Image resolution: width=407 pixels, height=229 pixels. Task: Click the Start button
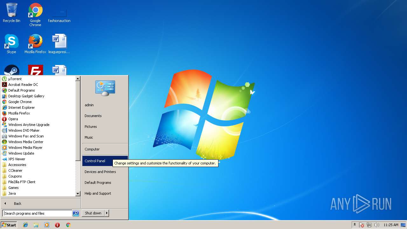(9, 225)
